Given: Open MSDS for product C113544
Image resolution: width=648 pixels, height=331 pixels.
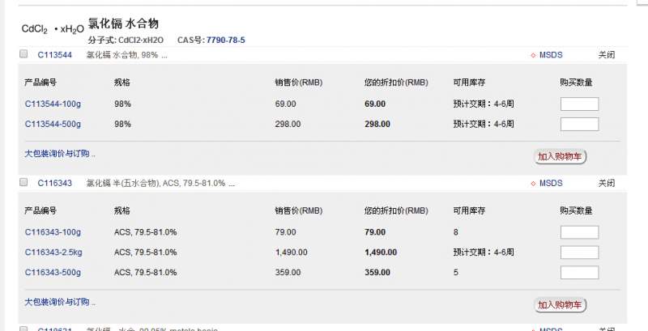Looking at the screenshot, I should [x=550, y=55].
